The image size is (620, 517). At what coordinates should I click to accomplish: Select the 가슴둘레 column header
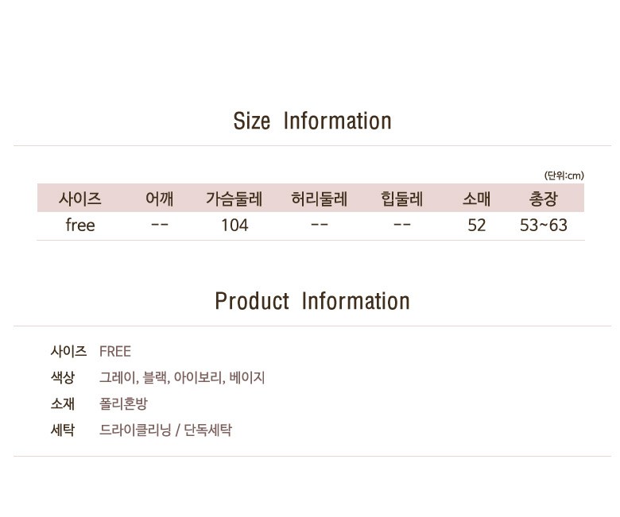[x=234, y=199]
